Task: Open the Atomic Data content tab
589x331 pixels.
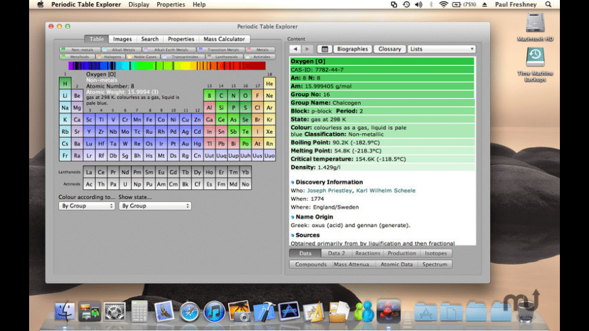Action: click(397, 265)
